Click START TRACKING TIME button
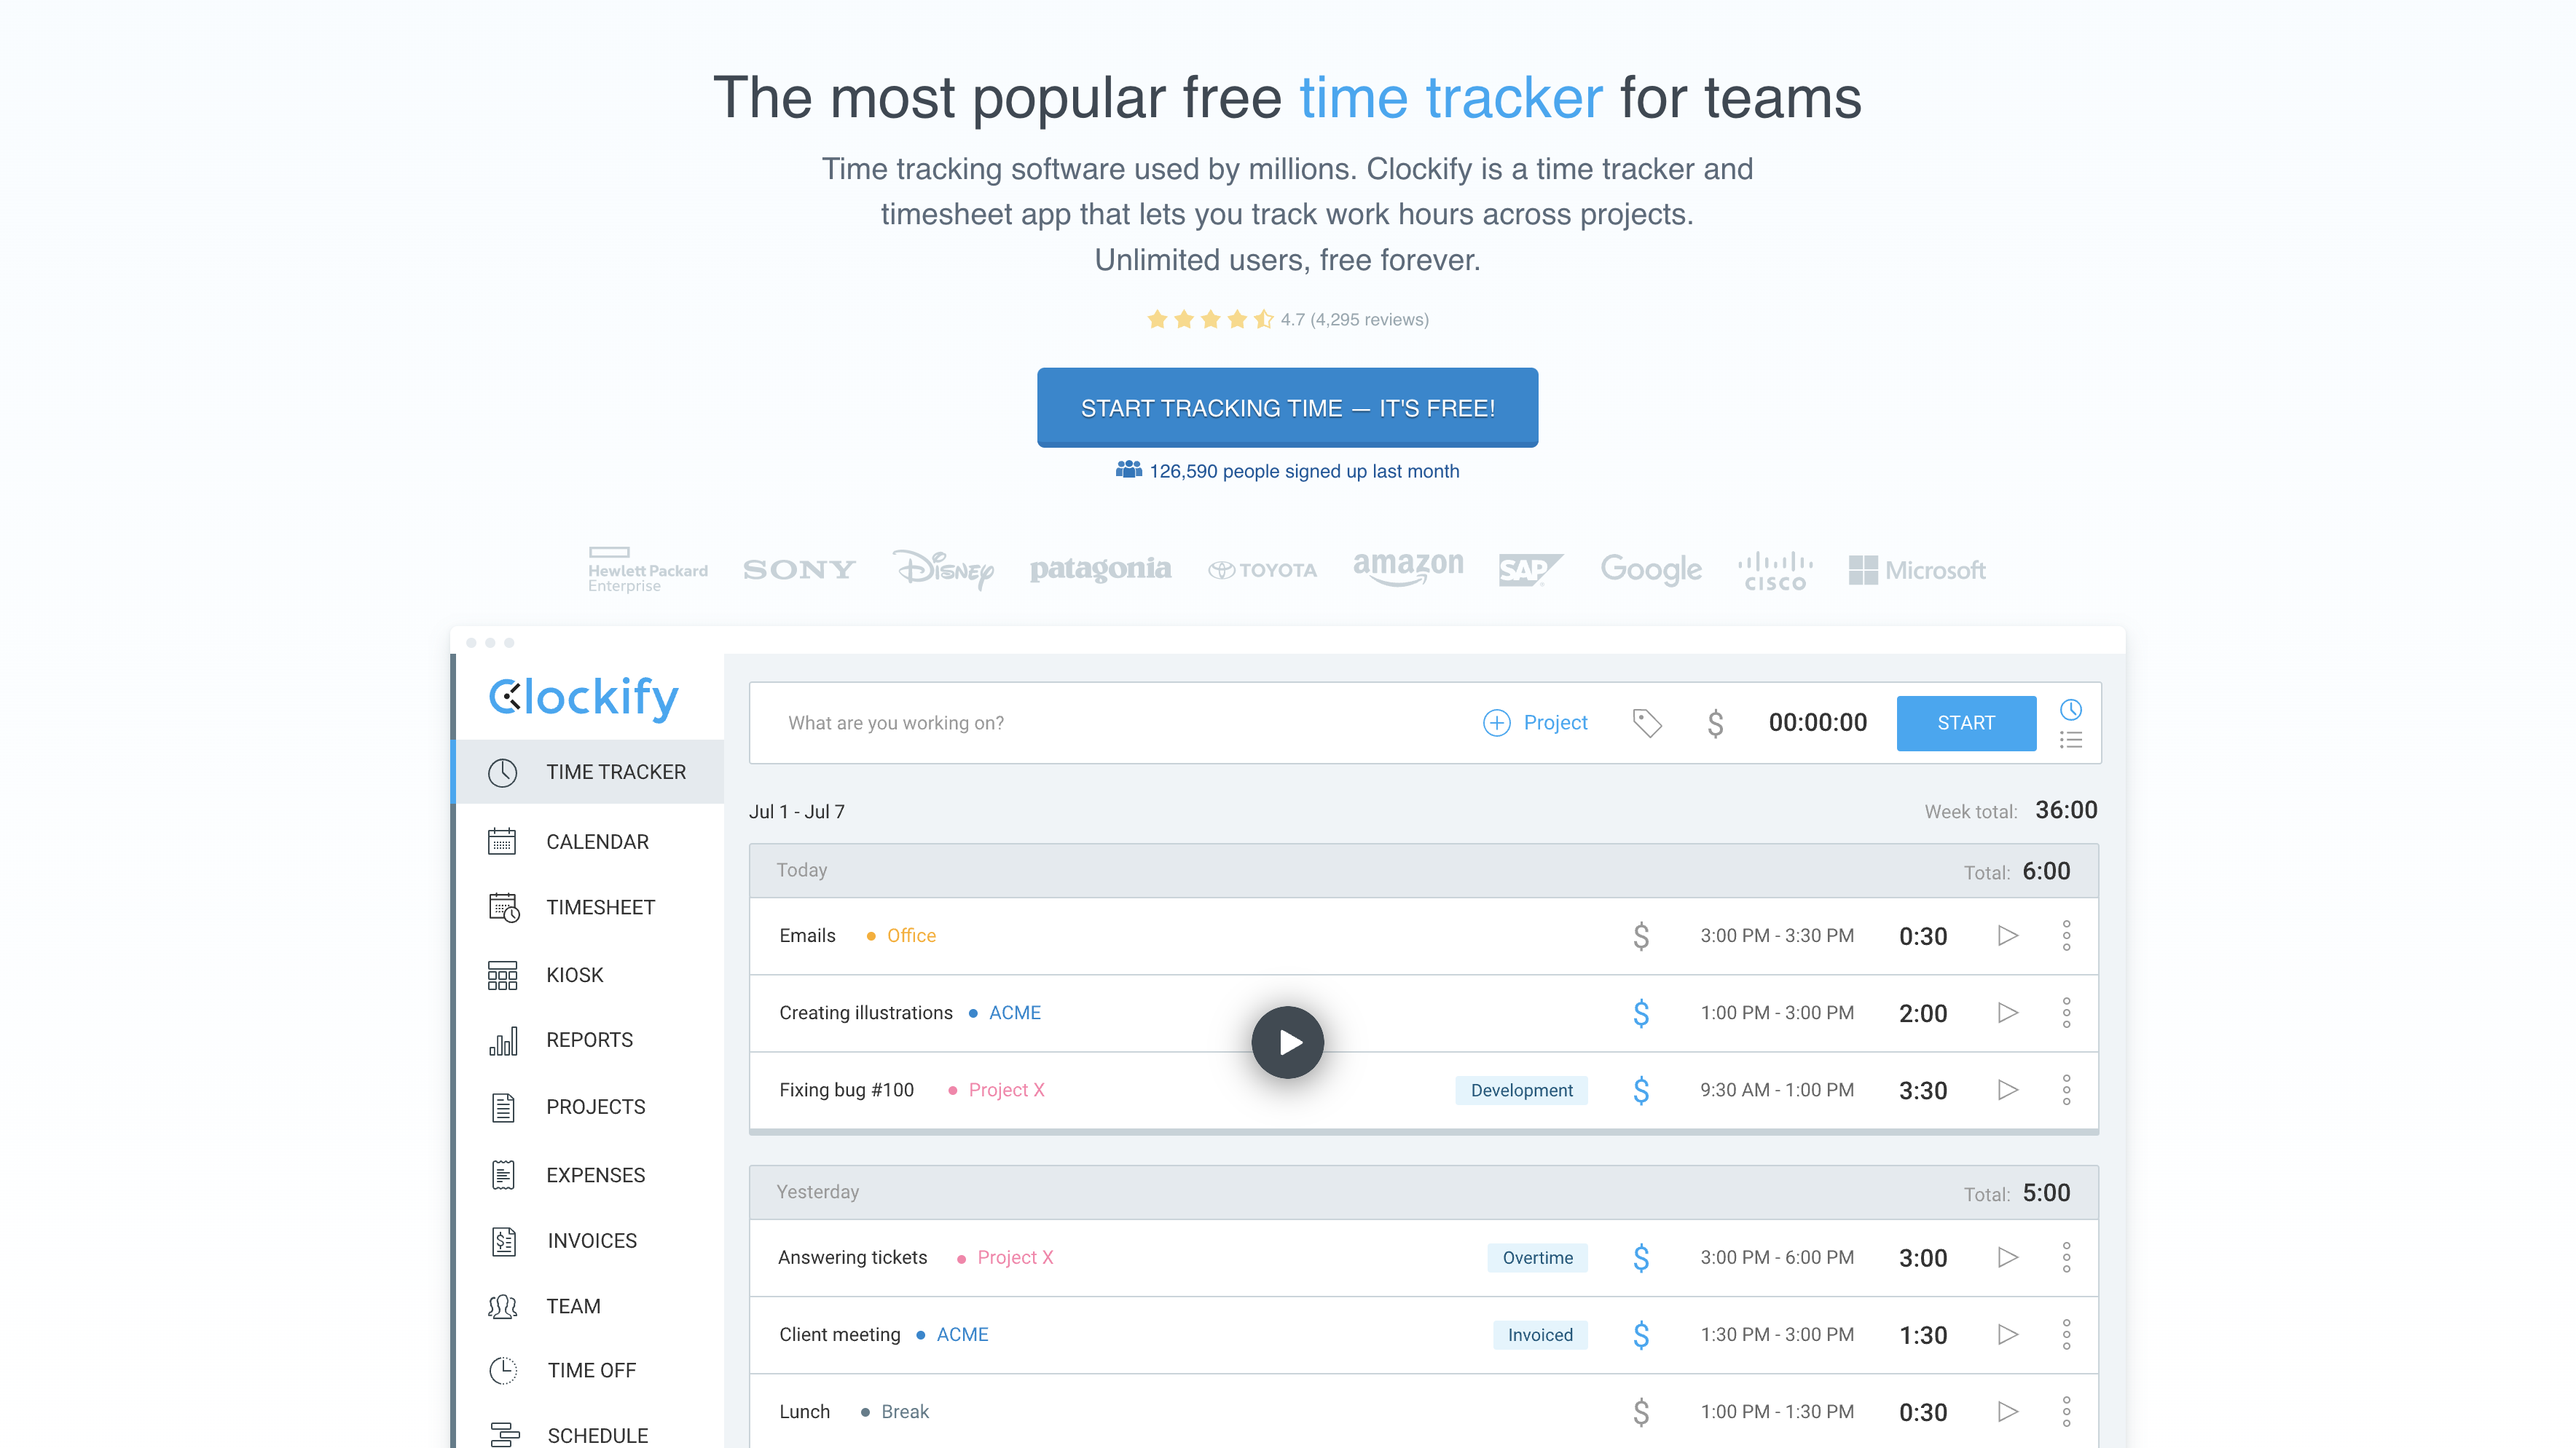This screenshot has width=2576, height=1448. pyautogui.click(x=1287, y=408)
